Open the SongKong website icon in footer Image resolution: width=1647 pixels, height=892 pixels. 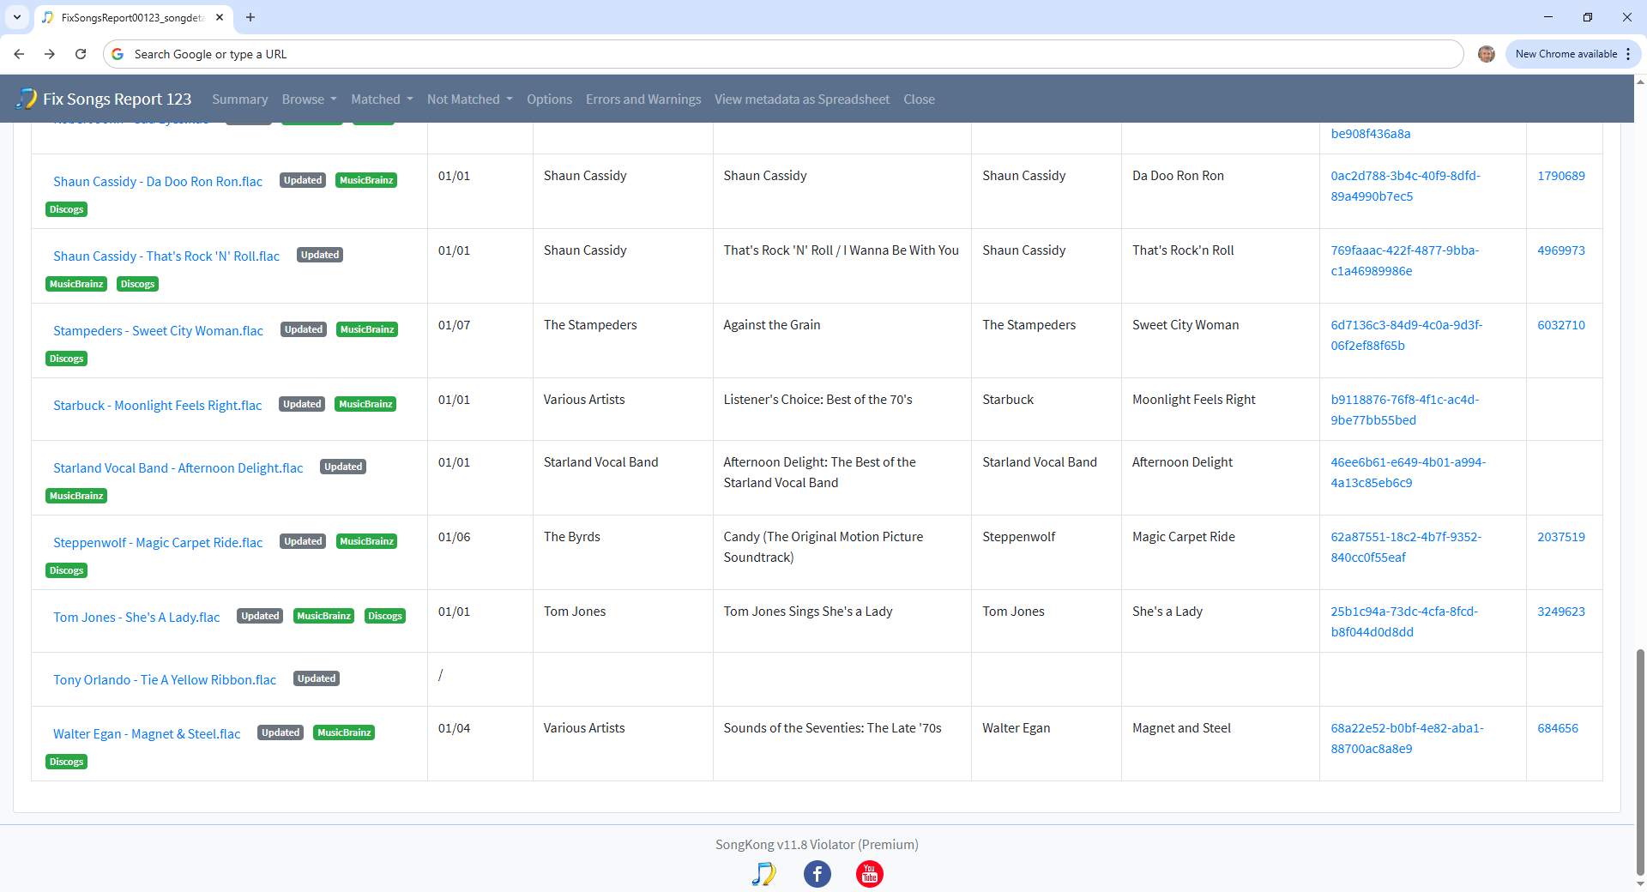[x=763, y=874]
